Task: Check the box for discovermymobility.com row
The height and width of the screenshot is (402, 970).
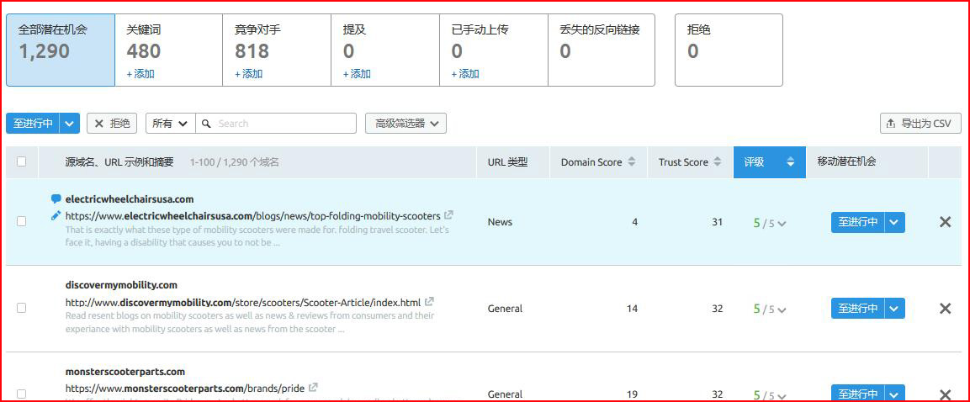Action: click(x=22, y=309)
